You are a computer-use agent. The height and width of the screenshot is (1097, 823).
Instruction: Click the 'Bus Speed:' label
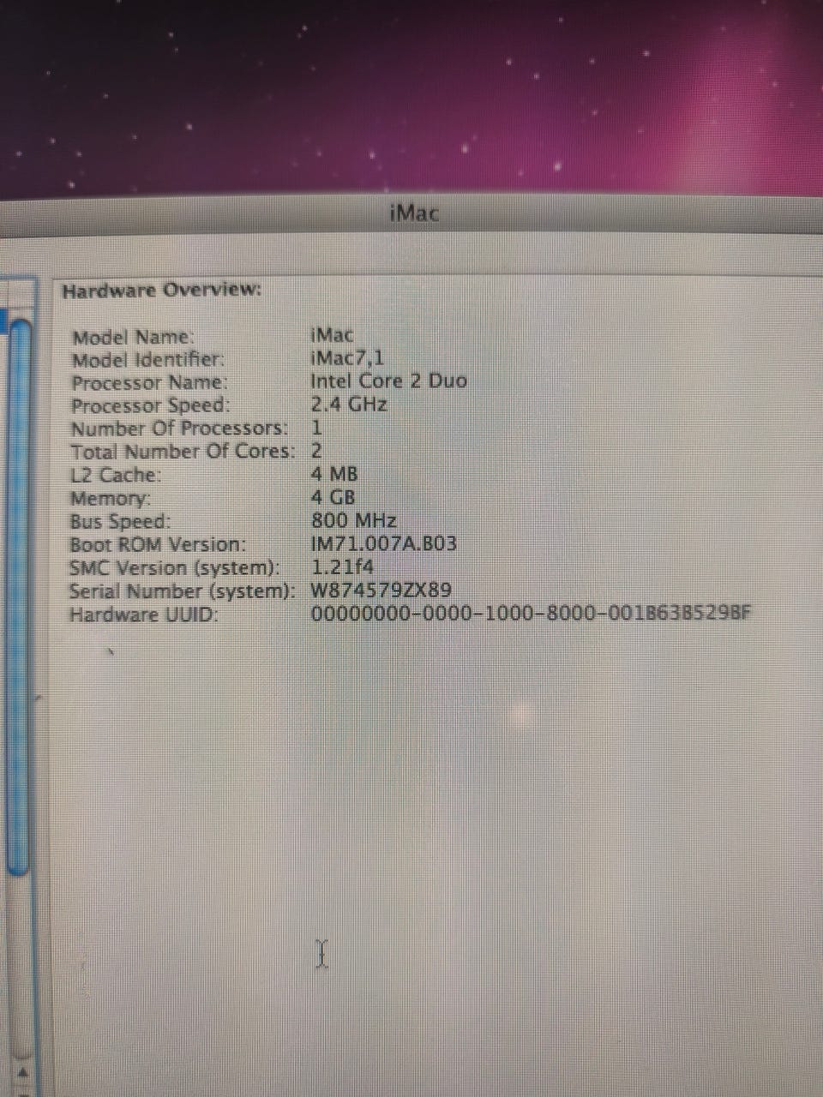coord(120,521)
